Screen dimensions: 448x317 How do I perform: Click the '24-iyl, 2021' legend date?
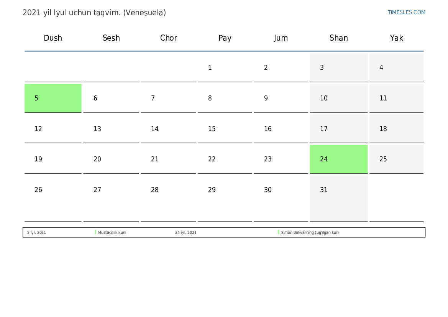[186, 232]
